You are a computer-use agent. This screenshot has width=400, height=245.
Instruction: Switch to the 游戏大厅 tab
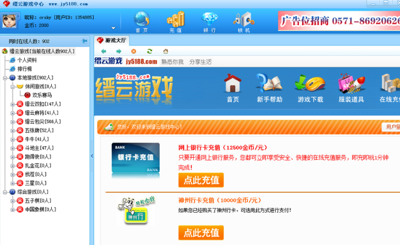[x=112, y=40]
